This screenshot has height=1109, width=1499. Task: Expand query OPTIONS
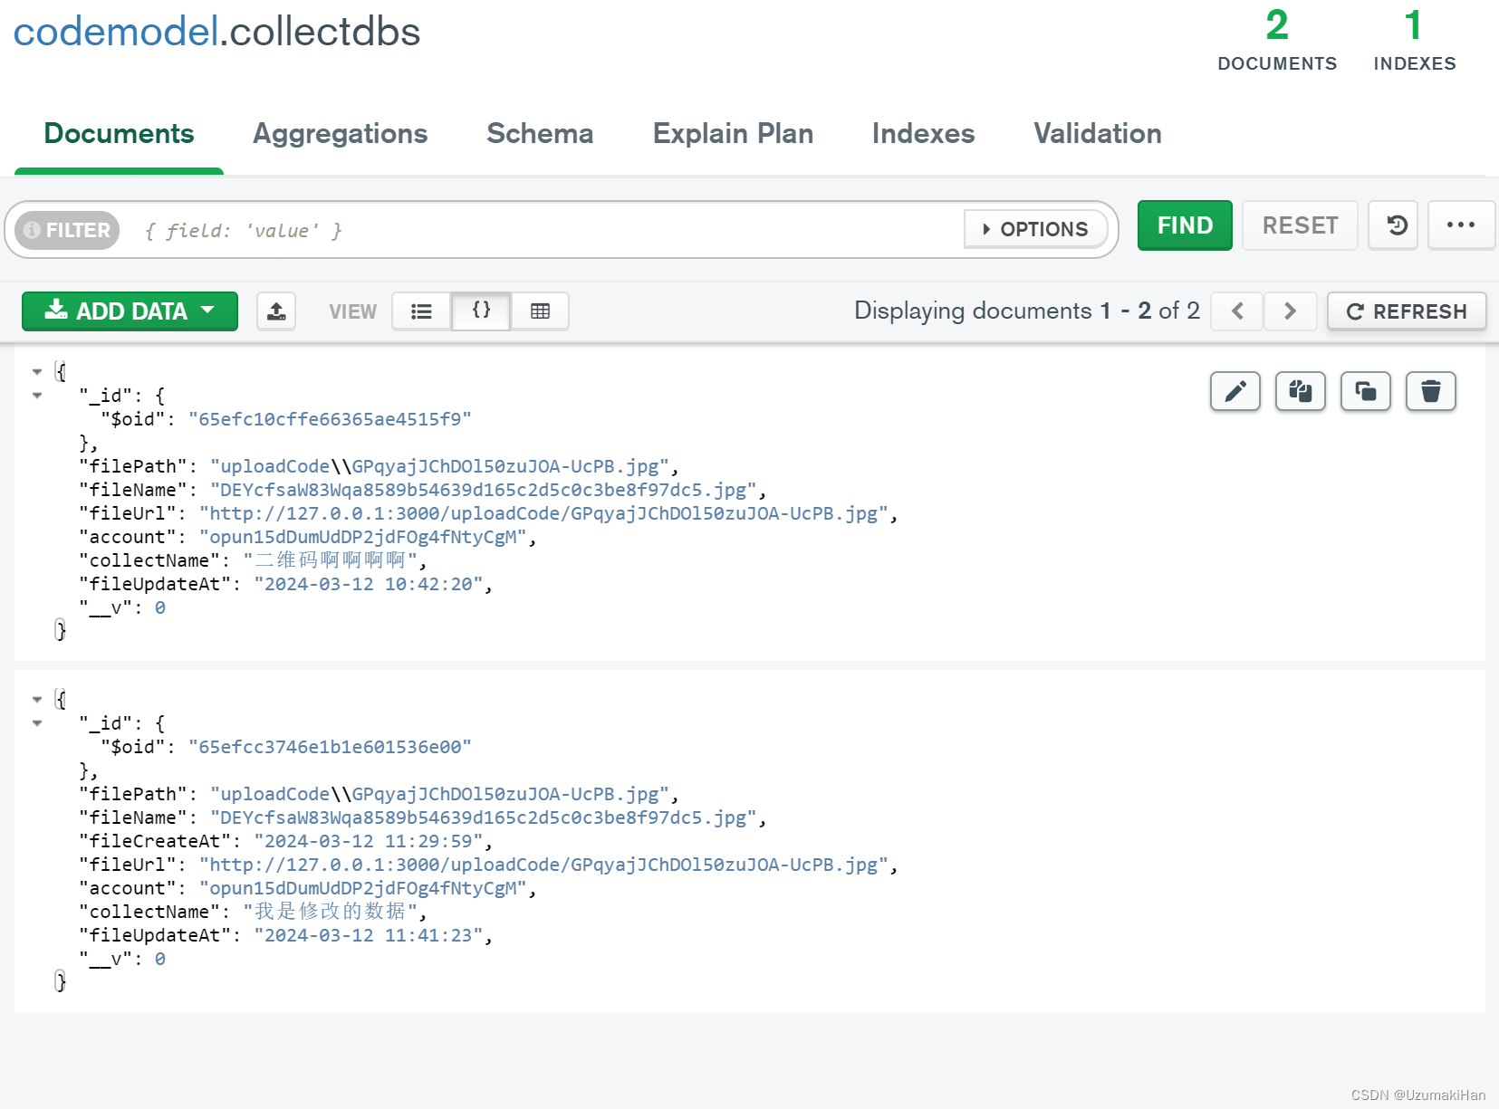1036,229
